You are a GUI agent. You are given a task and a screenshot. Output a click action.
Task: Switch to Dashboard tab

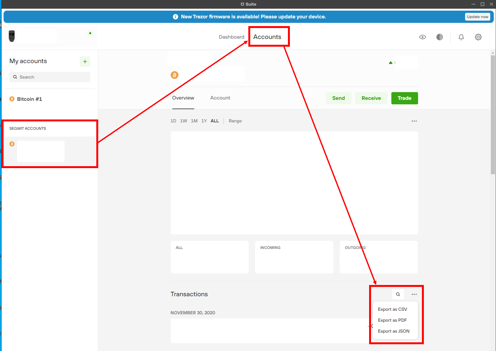tap(232, 37)
